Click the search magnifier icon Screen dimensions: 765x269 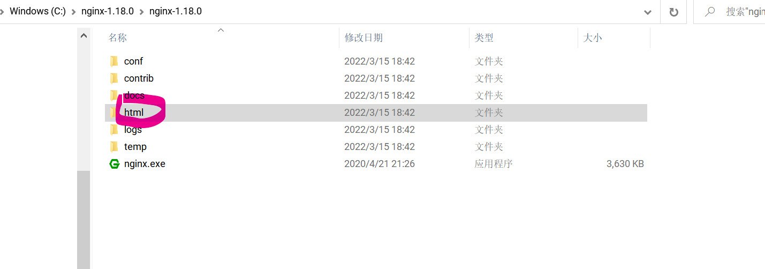click(710, 11)
